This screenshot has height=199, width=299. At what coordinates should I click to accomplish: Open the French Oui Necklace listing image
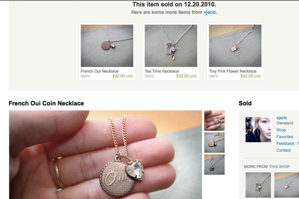pos(107,46)
